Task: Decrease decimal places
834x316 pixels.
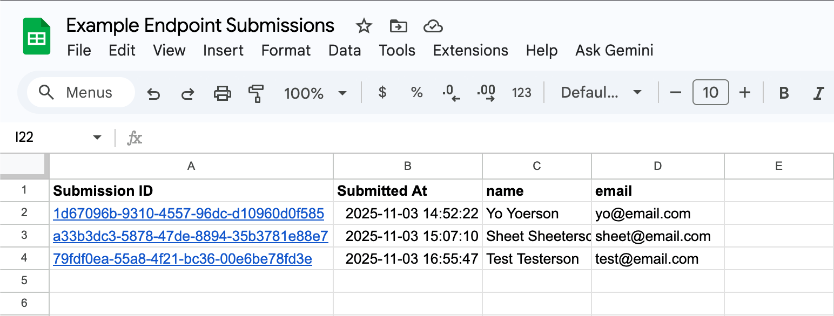Action: [451, 92]
